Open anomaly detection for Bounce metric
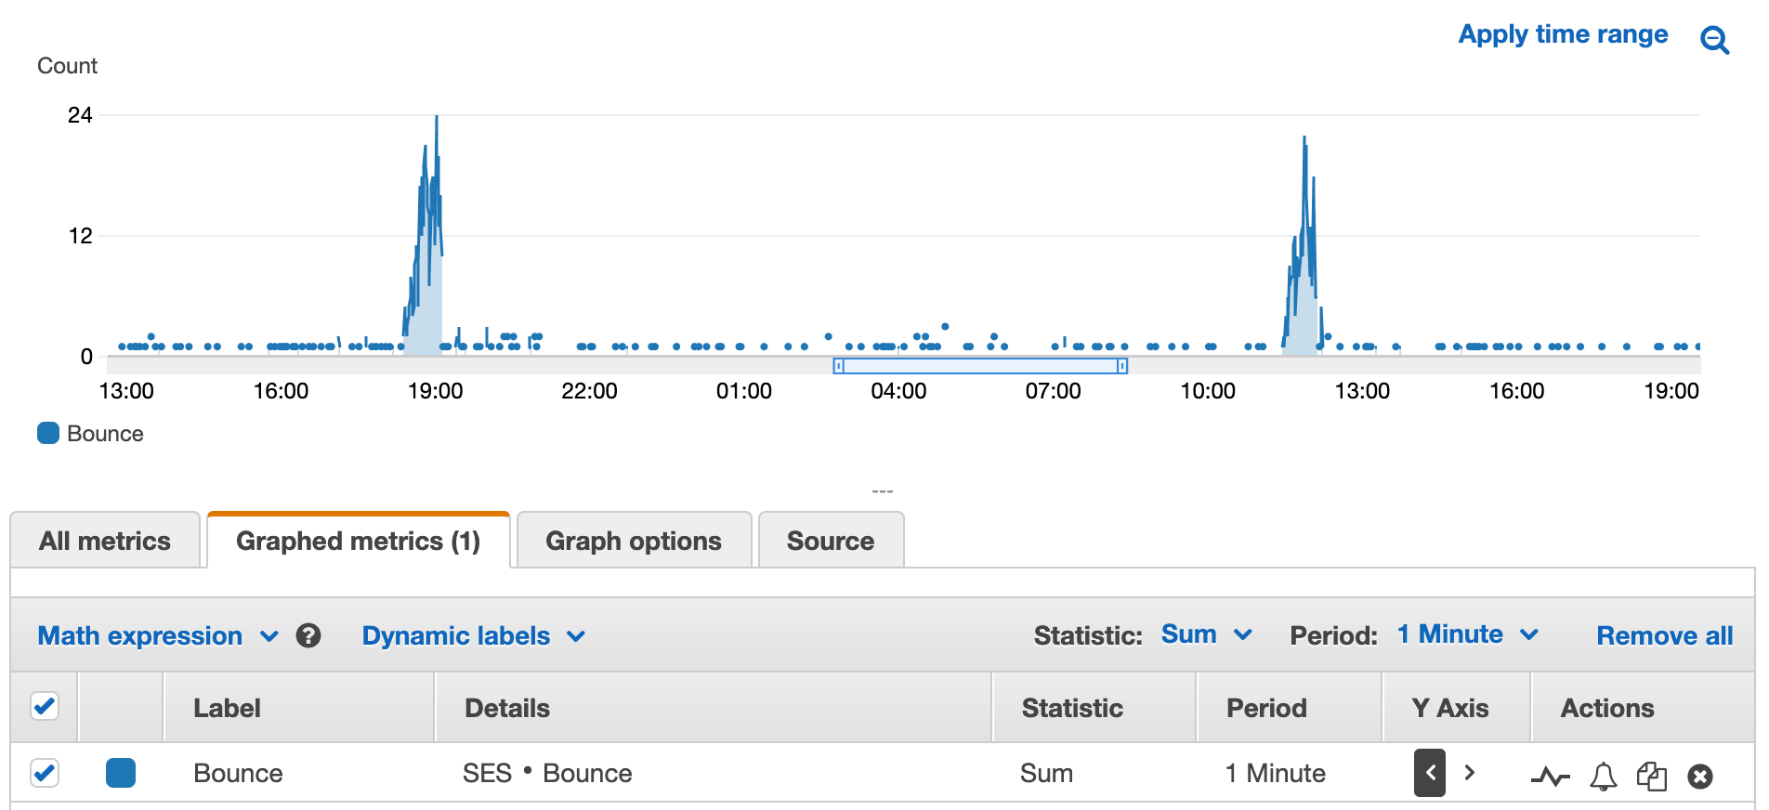This screenshot has height=810, width=1769. pyautogui.click(x=1550, y=776)
